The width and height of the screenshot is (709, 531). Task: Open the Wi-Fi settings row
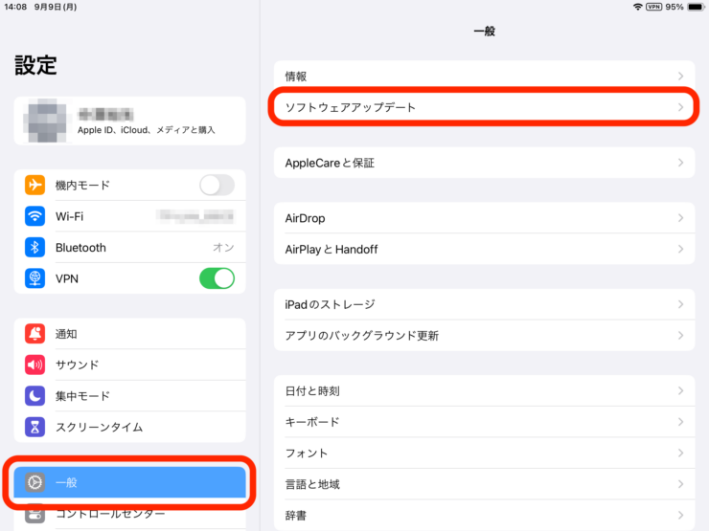pyautogui.click(x=129, y=216)
